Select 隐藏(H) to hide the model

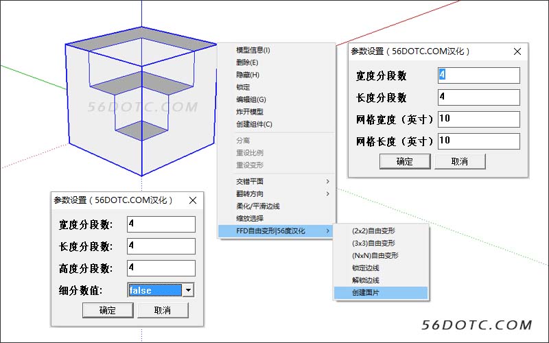click(248, 75)
